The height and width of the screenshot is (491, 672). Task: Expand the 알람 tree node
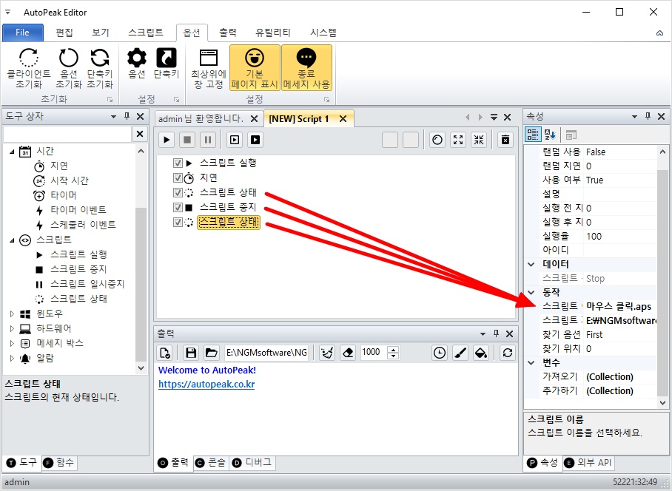(x=12, y=359)
